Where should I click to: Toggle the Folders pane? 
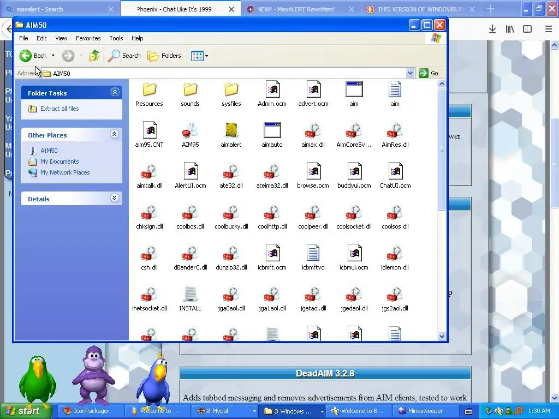164,56
